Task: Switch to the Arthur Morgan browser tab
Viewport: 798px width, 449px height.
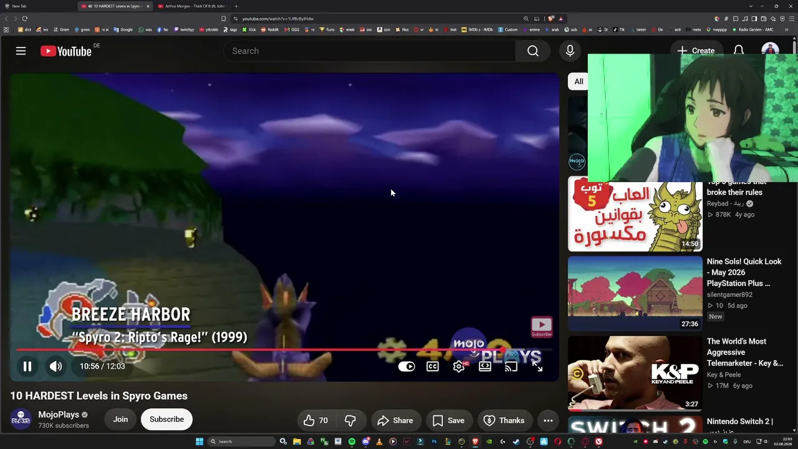Action: [x=191, y=6]
